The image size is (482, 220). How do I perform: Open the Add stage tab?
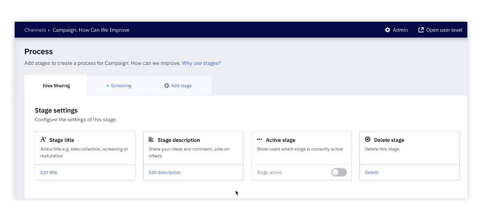[180, 86]
